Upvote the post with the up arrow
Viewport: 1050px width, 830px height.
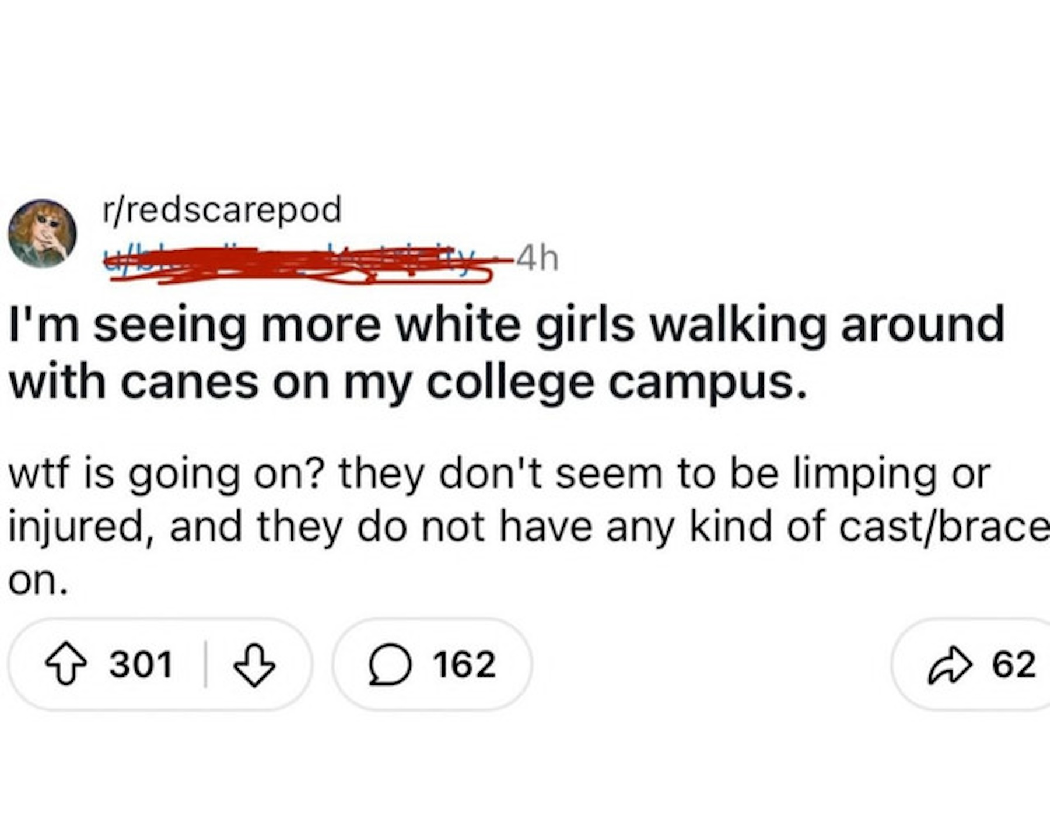coord(66,665)
